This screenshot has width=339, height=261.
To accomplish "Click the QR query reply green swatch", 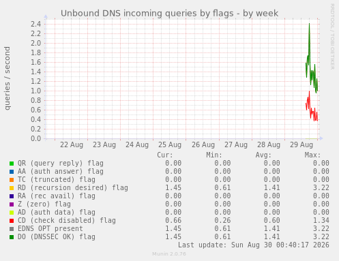I will 12,164.
